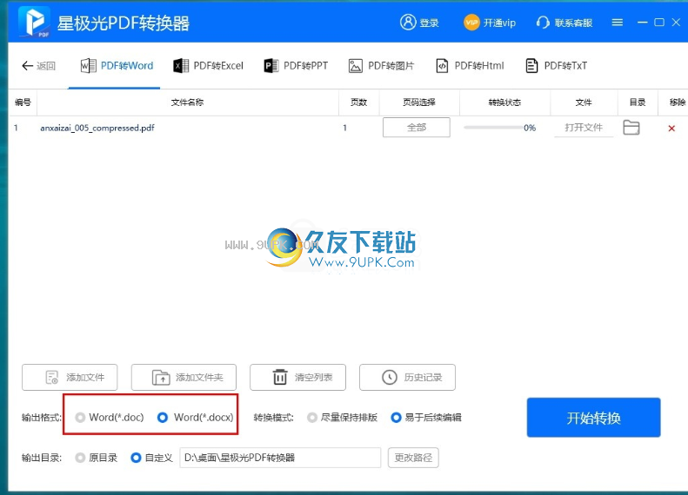688x495 pixels.
Task: Open 联系客服 customer support
Action: 573,23
